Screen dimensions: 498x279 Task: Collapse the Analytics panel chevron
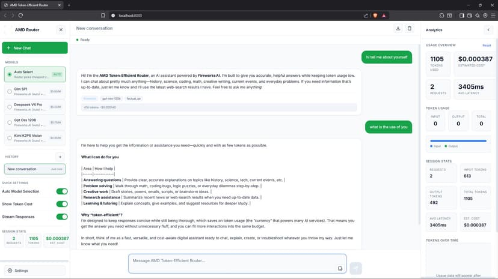tap(488, 30)
